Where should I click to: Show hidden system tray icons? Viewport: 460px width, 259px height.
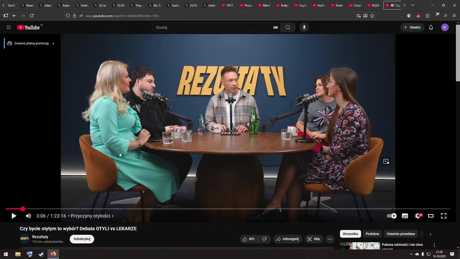pyautogui.click(x=411, y=254)
